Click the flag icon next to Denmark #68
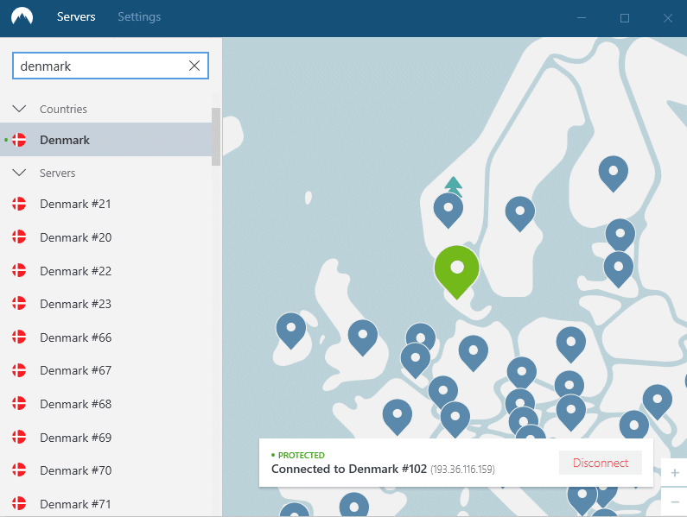687x517 pixels. click(x=19, y=403)
